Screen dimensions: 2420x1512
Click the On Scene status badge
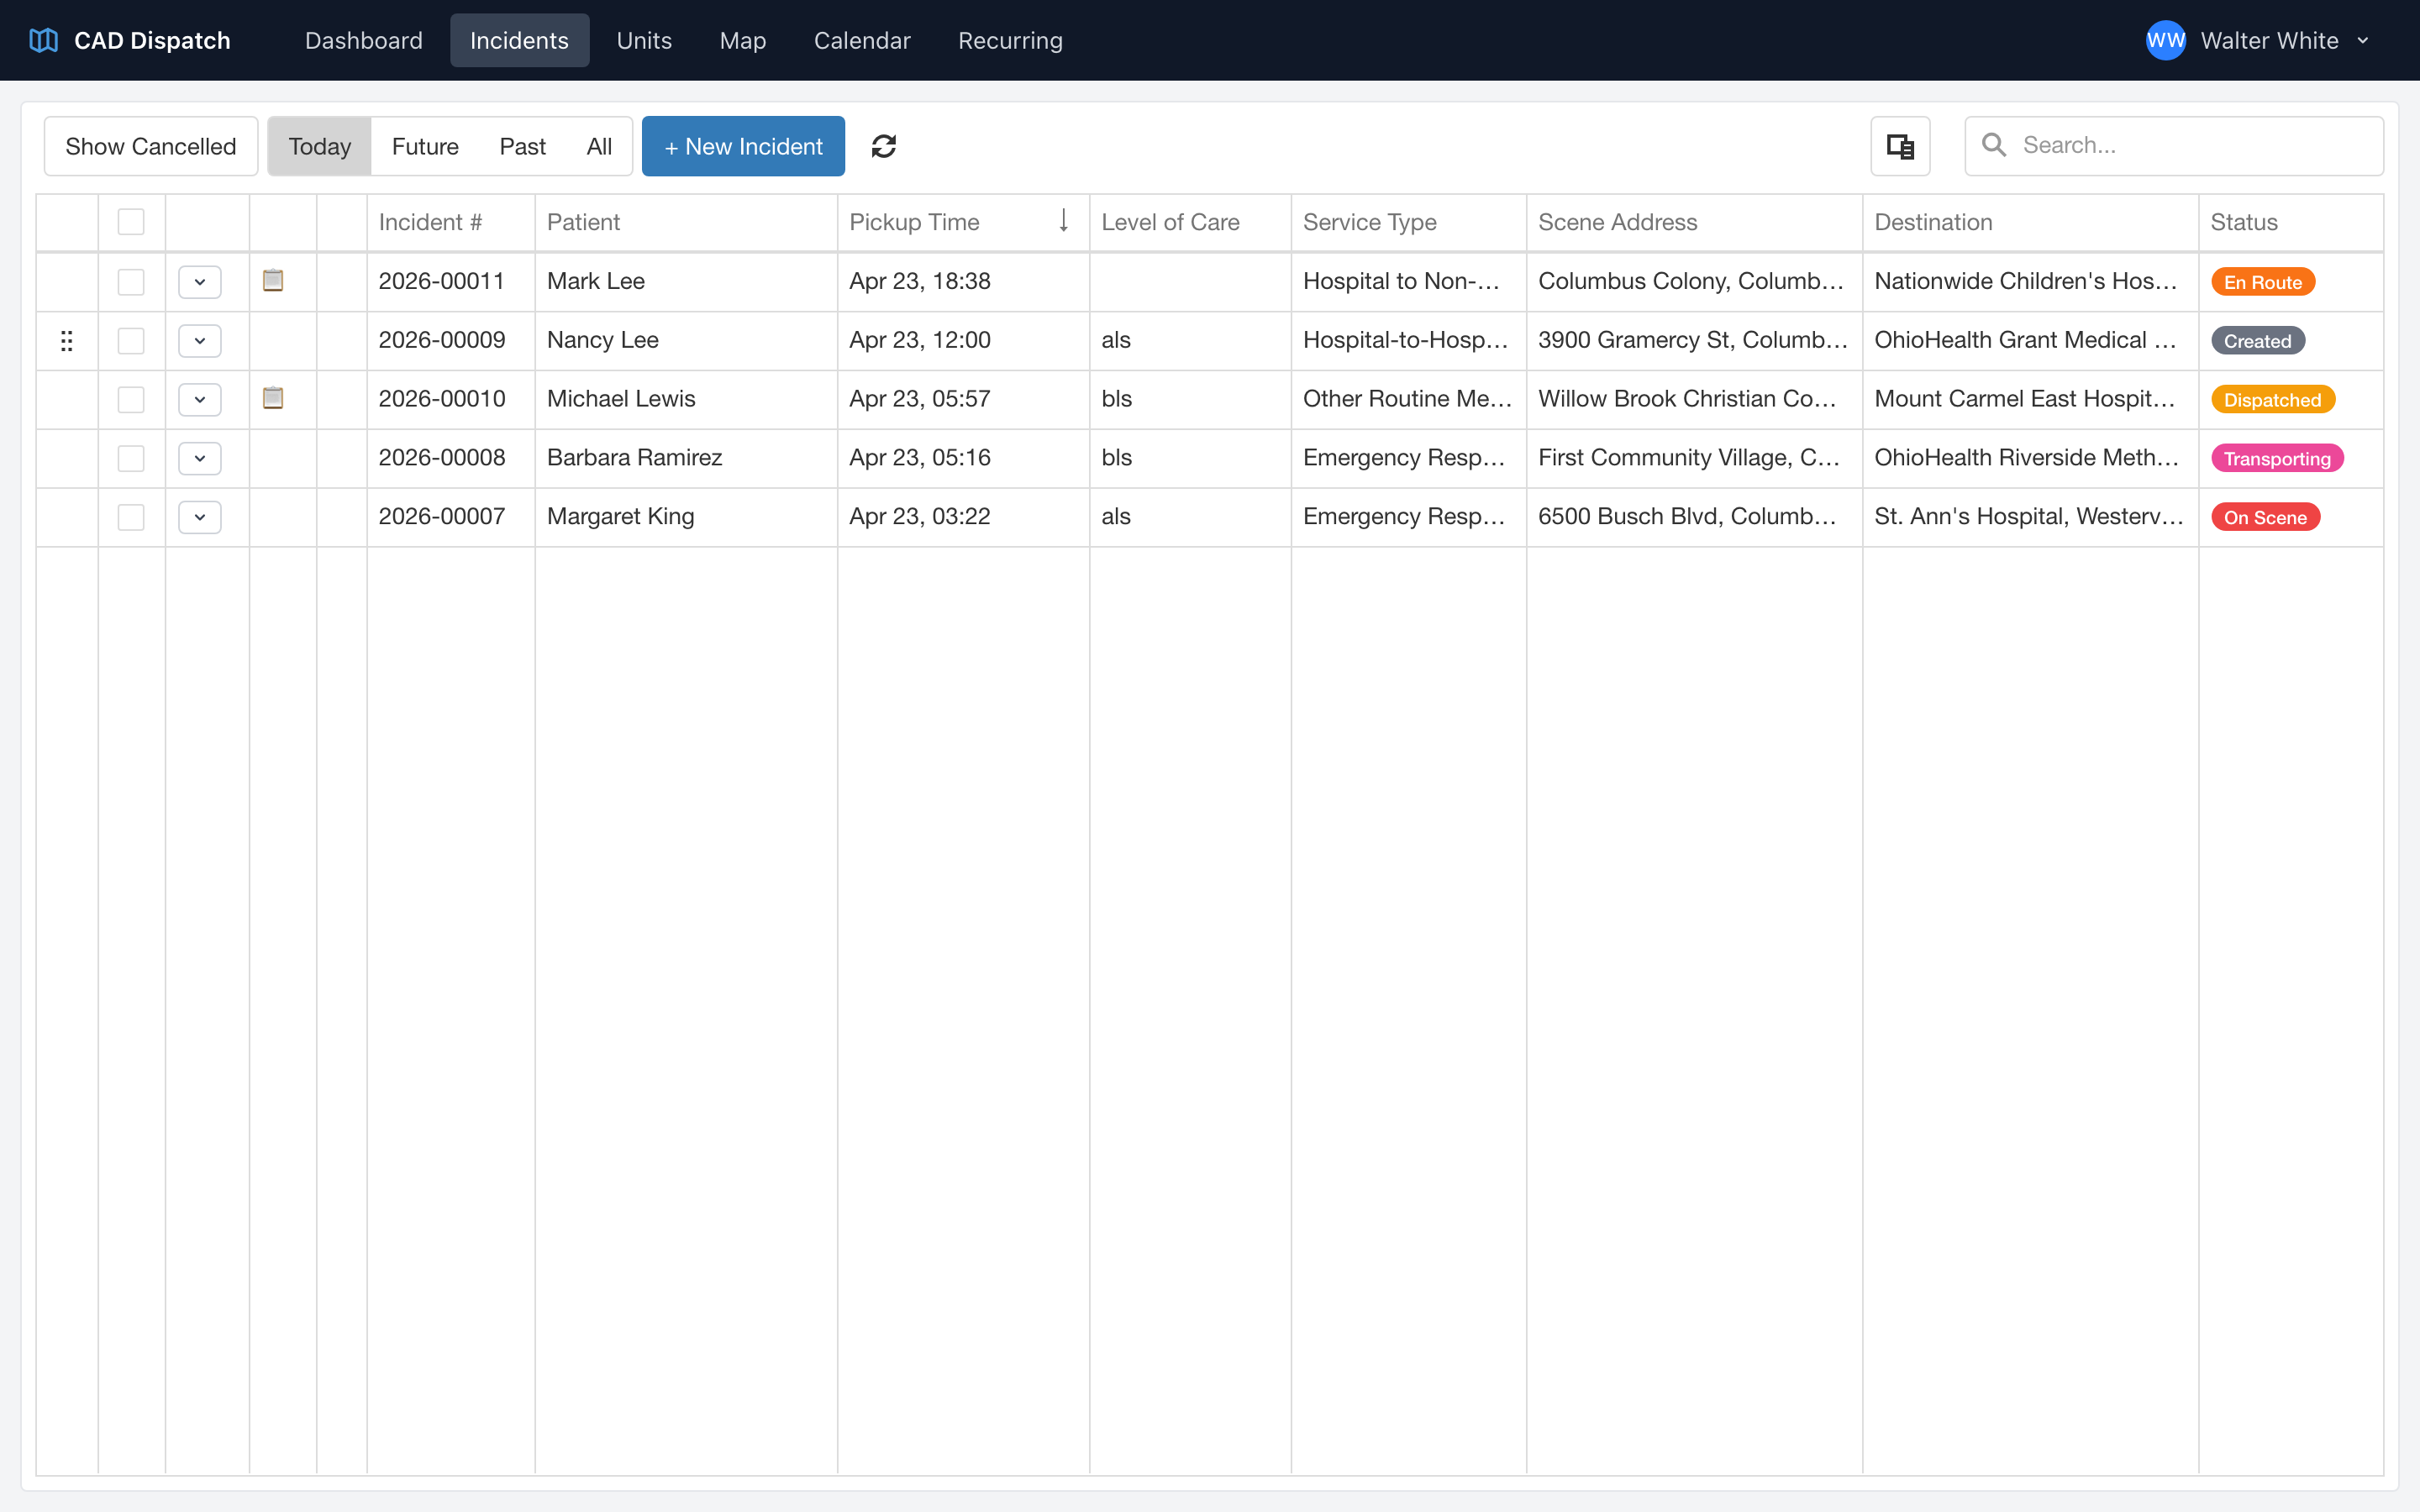(2265, 517)
